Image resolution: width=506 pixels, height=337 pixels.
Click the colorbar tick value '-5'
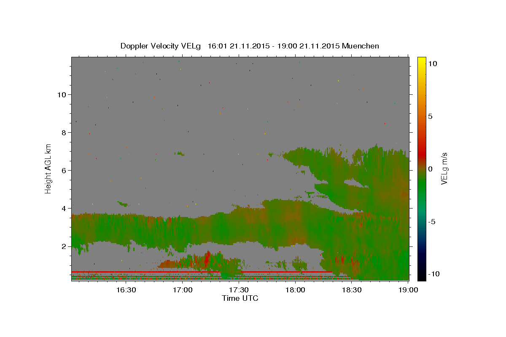tap(432, 222)
